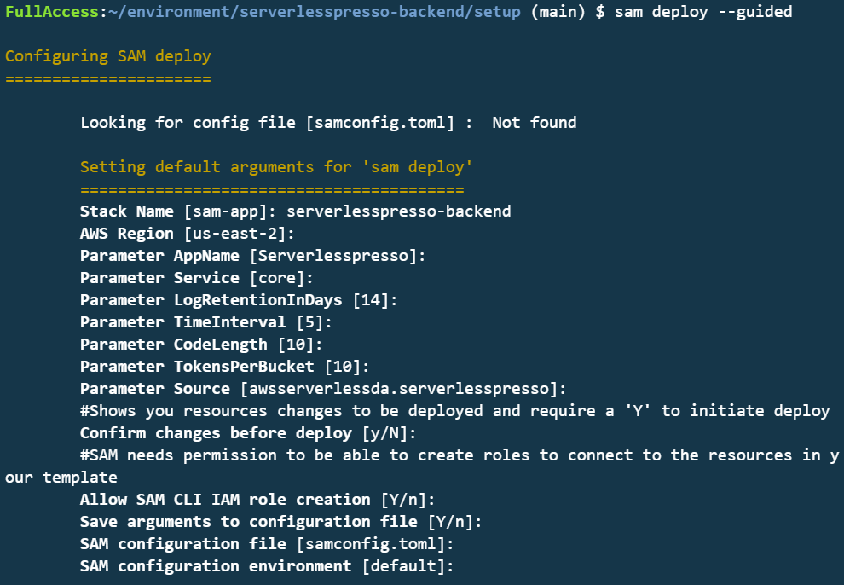Click the Save arguments to configuration file prompt
Image resolution: width=844 pixels, height=585 pixels.
(x=281, y=522)
